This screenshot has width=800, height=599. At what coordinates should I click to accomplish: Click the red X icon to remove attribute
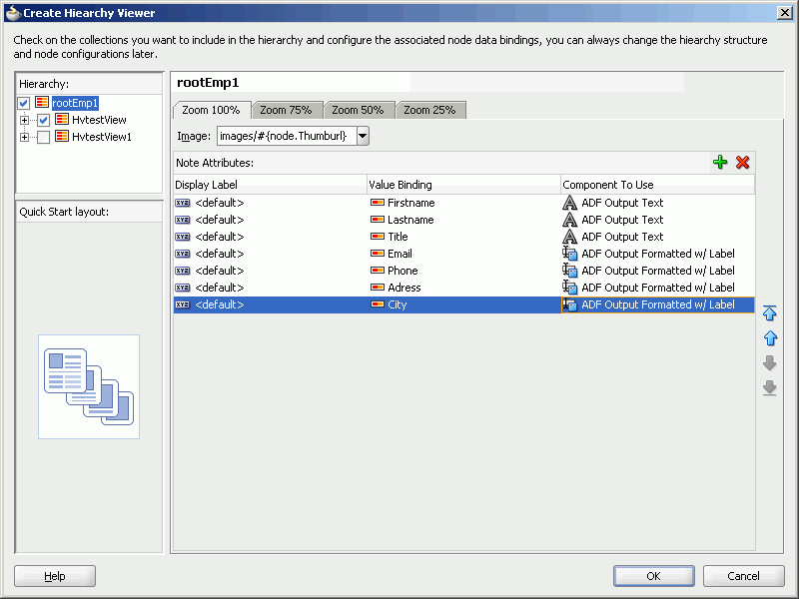(x=742, y=162)
